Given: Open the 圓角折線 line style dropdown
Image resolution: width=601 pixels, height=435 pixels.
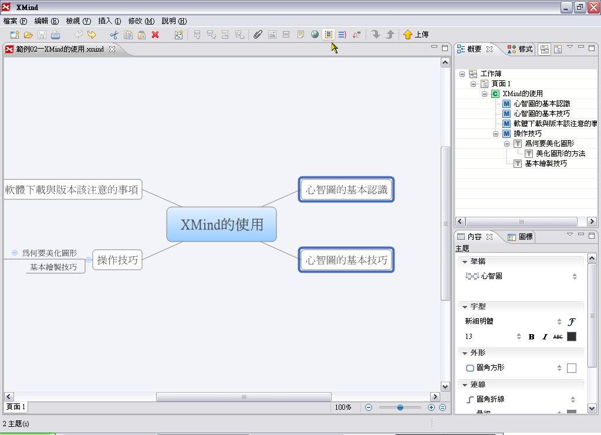Looking at the screenshot, I should (573, 400).
